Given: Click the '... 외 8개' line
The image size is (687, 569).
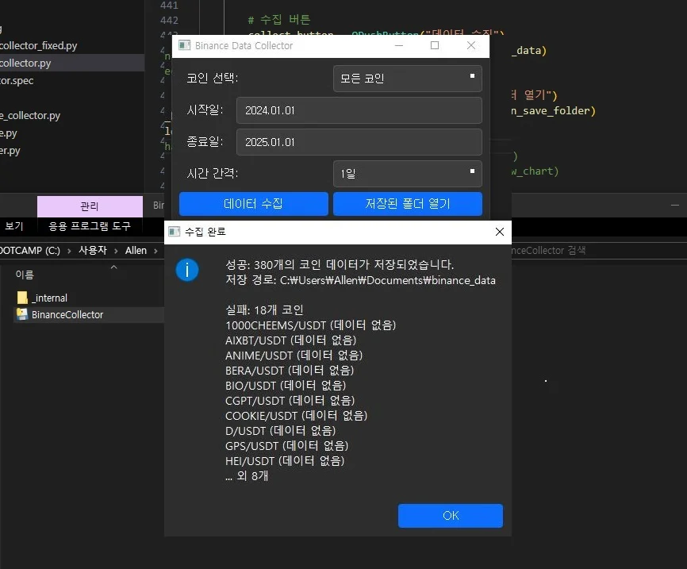Looking at the screenshot, I should point(247,476).
